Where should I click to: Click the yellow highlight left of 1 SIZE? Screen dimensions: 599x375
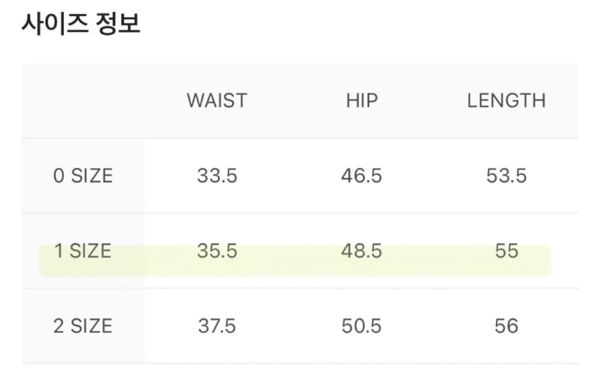point(46,261)
